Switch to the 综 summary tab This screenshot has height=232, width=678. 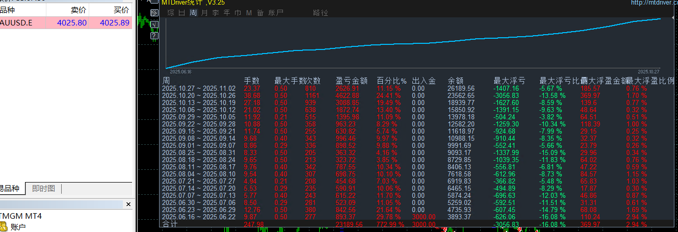171,13
